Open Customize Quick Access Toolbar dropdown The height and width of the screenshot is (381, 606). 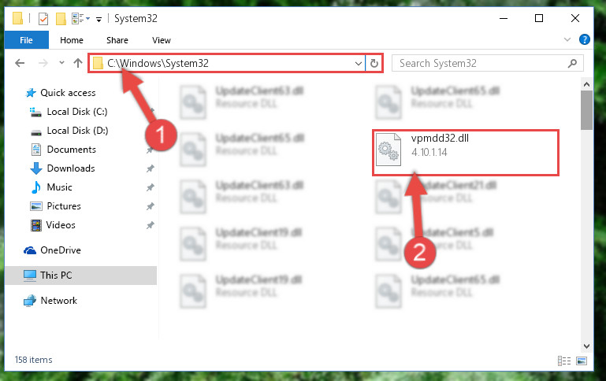99,19
